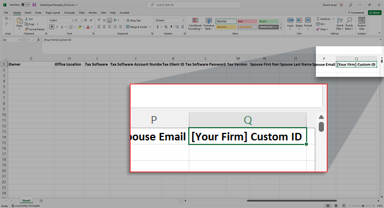The width and height of the screenshot is (384, 208).
Task: Click Center alignment icon
Action: pos(104,27)
